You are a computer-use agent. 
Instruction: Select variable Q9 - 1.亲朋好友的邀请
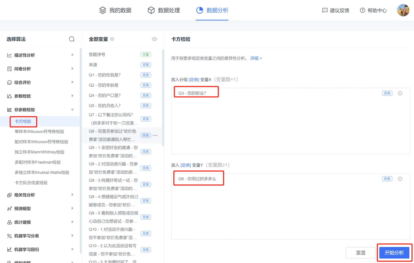(x=114, y=152)
